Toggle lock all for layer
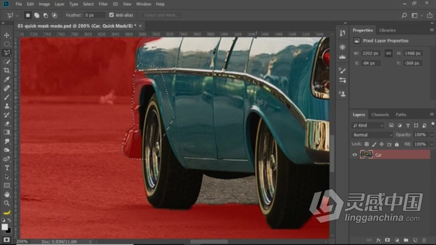 point(397,144)
